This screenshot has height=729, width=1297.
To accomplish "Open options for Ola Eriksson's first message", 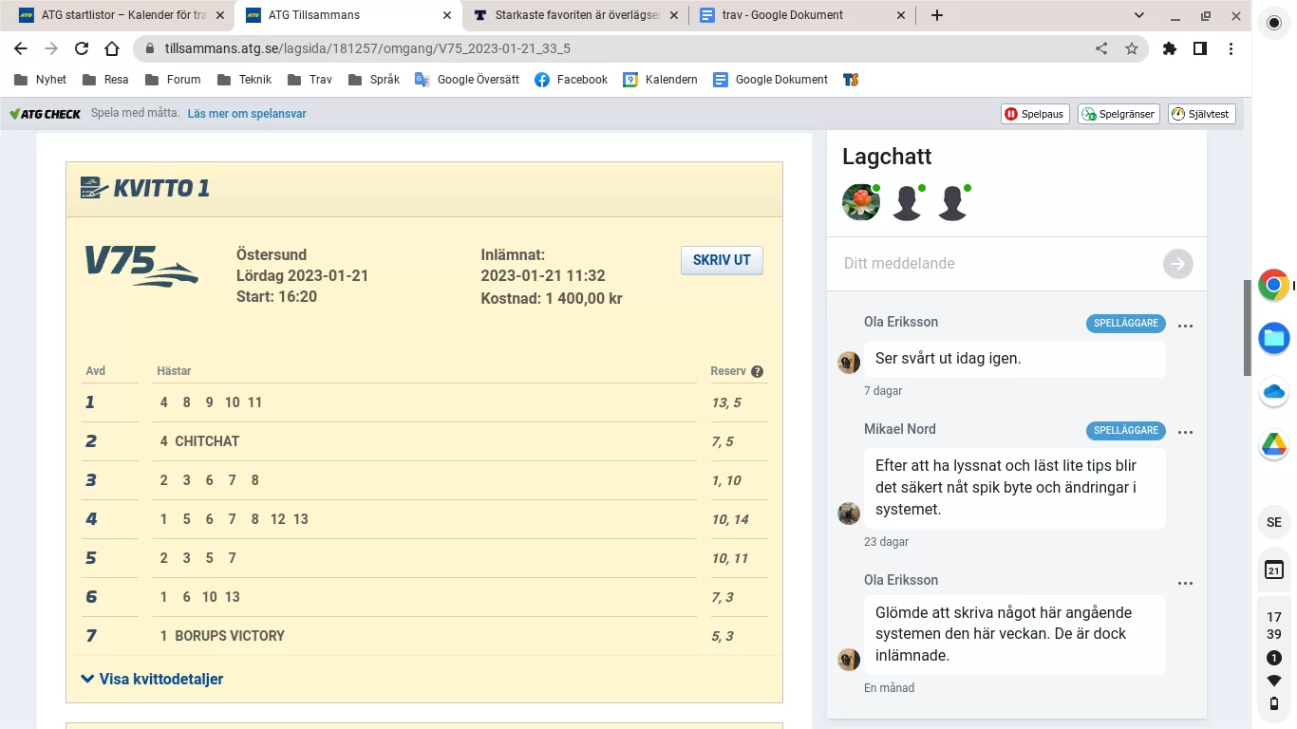I will pyautogui.click(x=1185, y=326).
